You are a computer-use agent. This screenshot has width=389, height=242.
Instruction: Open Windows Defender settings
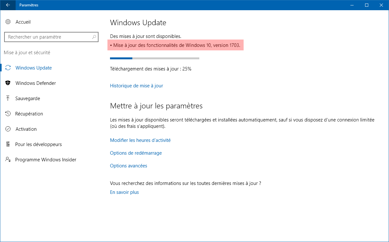[x=36, y=83]
